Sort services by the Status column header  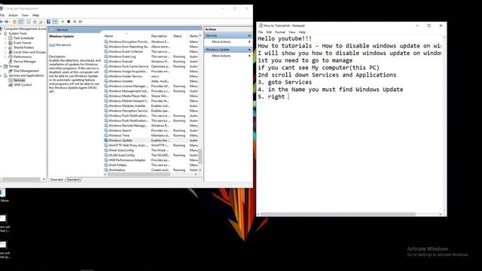point(180,36)
